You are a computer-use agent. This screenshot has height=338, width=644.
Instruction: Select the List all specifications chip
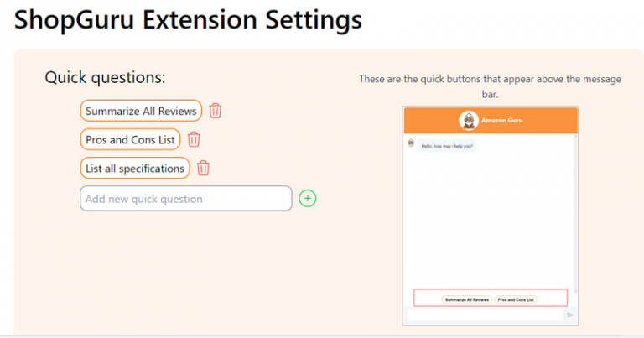click(135, 169)
